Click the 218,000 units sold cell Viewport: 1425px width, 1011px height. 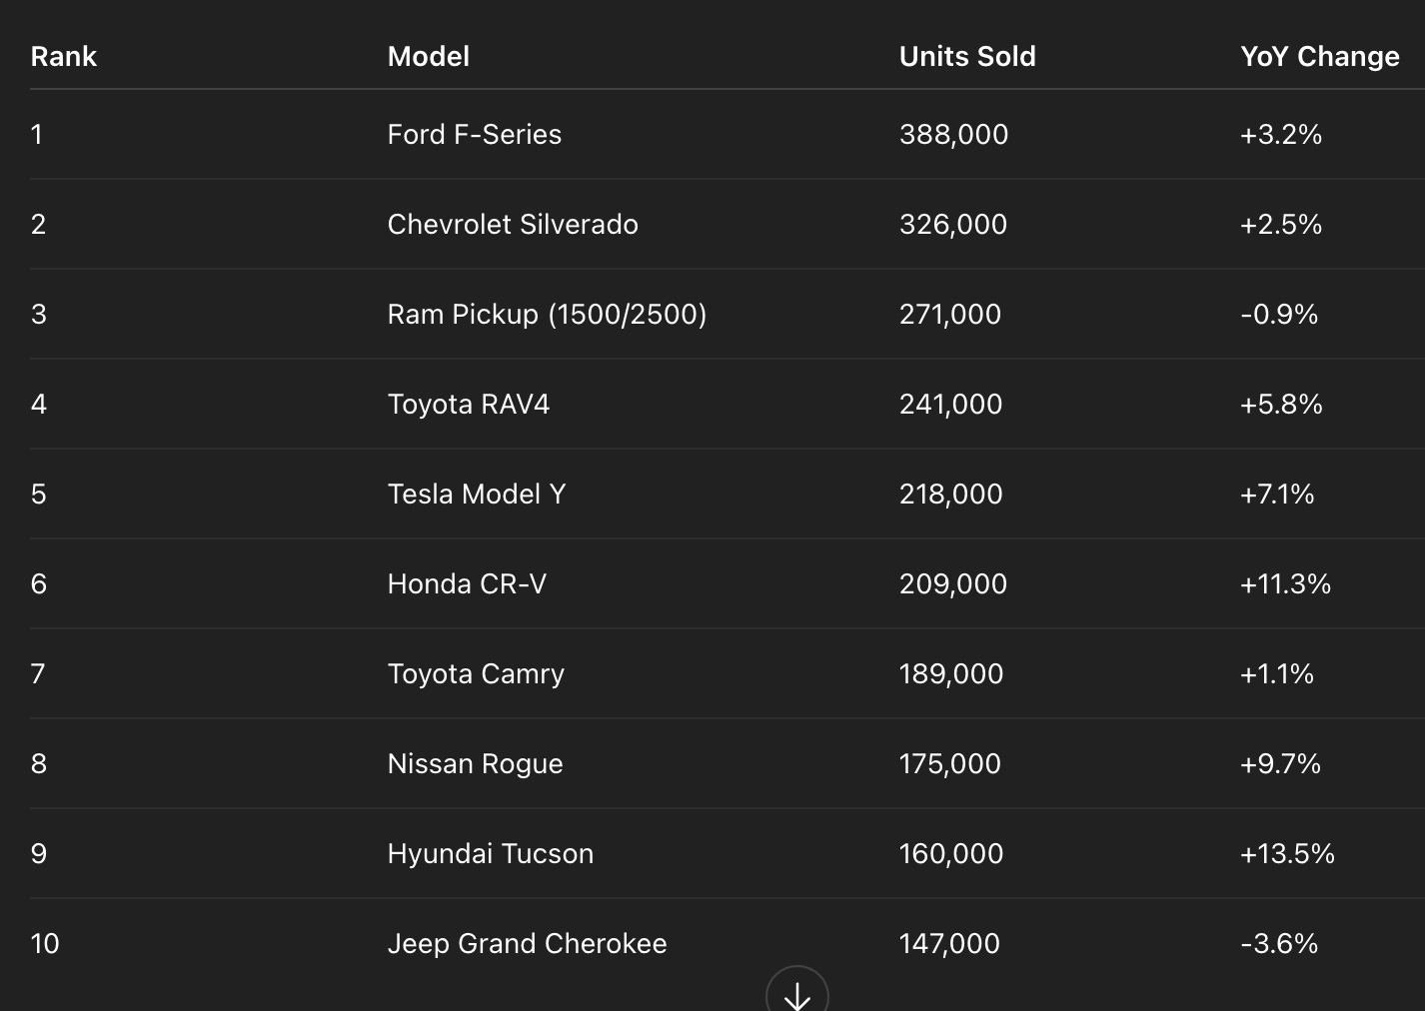click(x=950, y=494)
